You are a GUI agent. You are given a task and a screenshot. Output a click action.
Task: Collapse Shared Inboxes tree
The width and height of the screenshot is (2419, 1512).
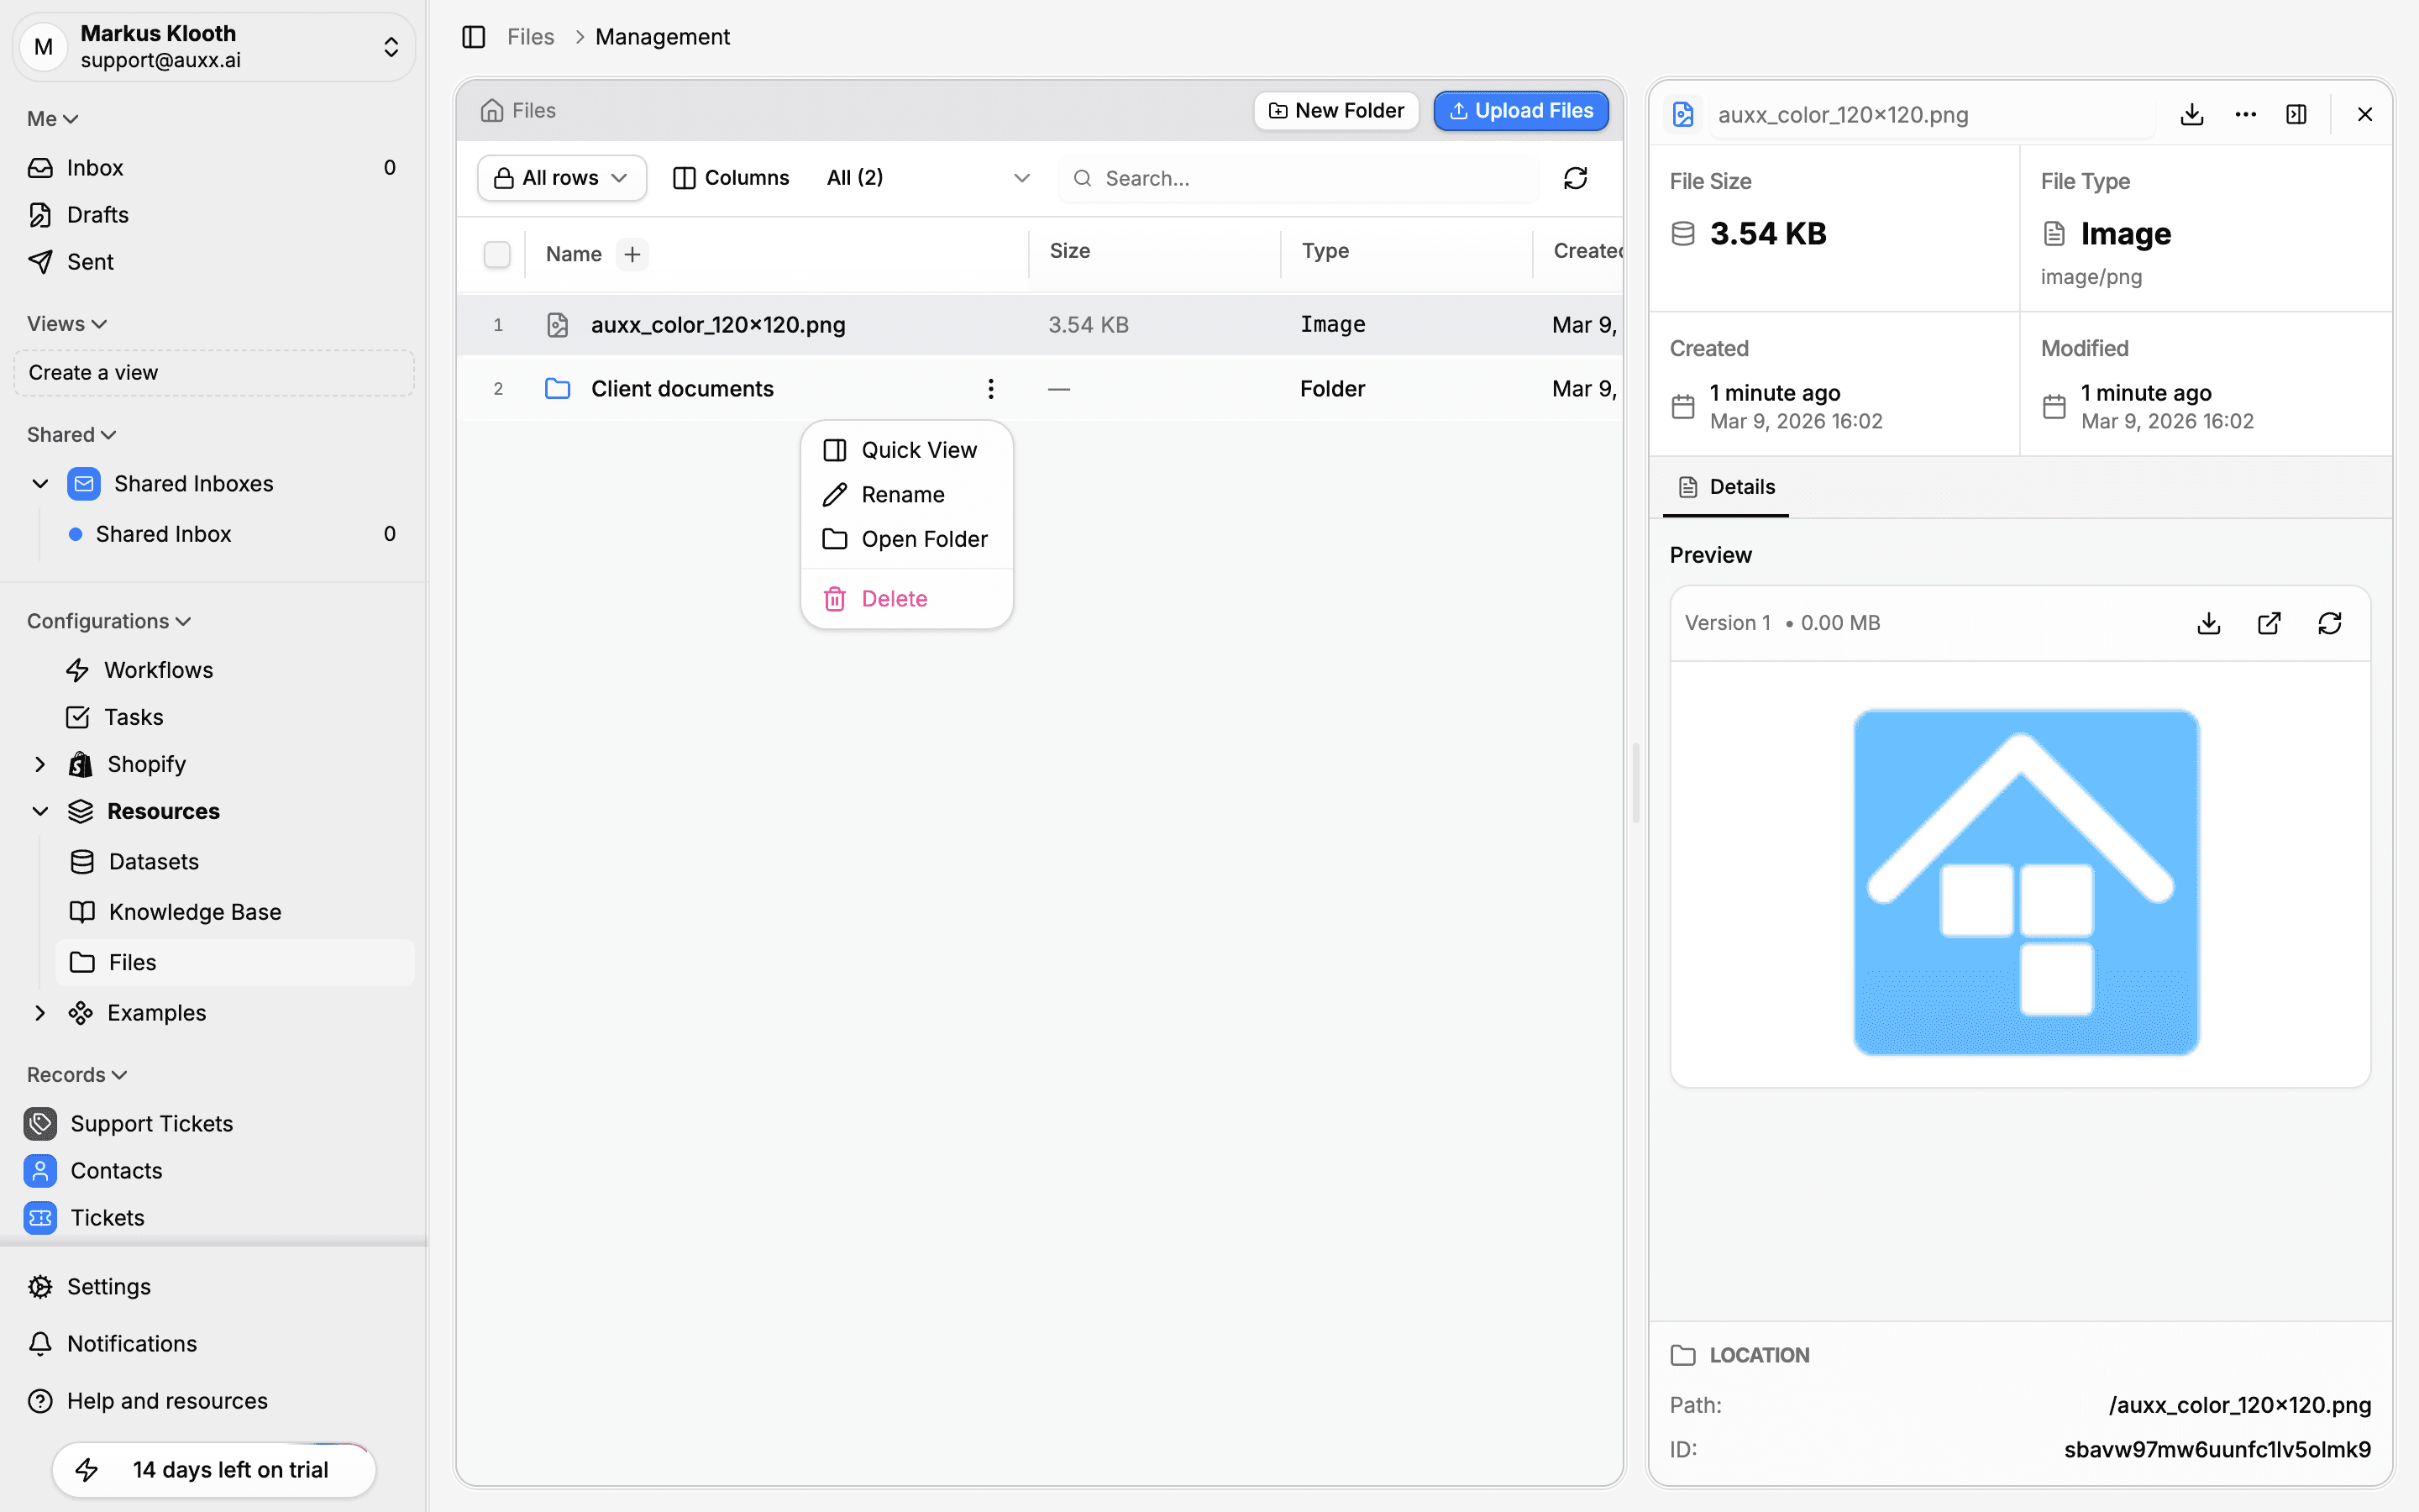[x=40, y=484]
